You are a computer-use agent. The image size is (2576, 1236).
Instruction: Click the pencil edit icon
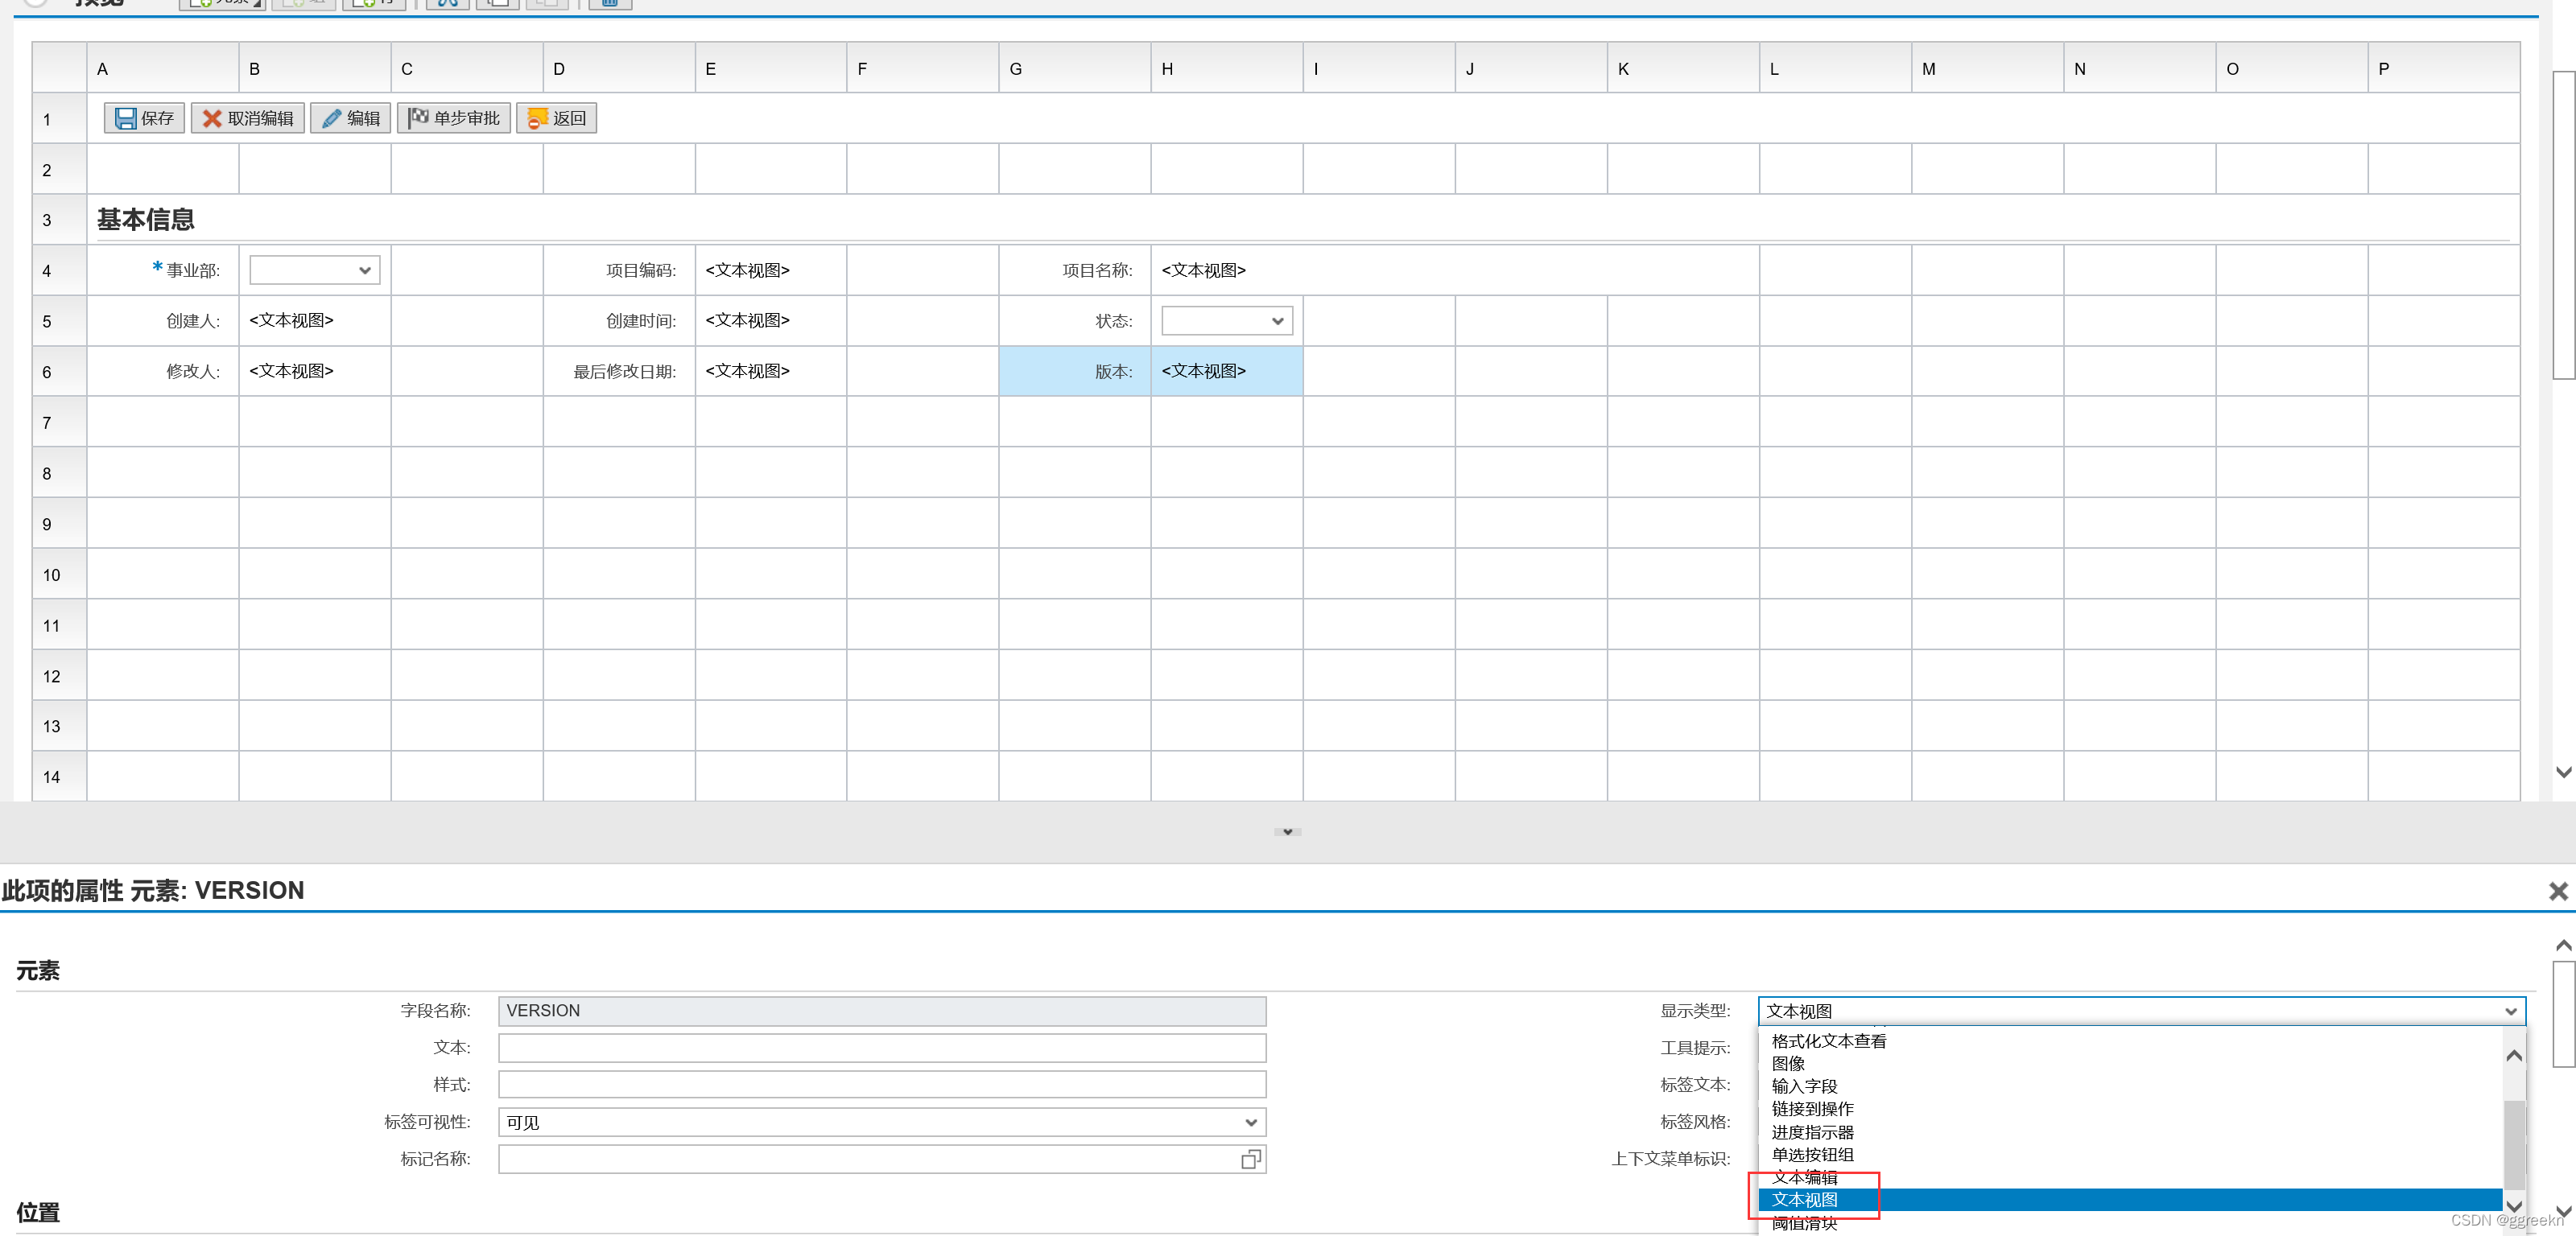click(x=332, y=118)
